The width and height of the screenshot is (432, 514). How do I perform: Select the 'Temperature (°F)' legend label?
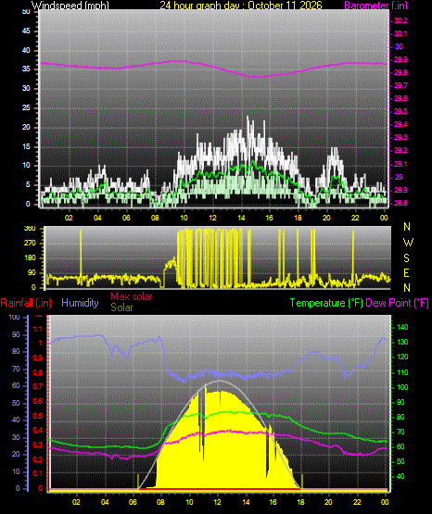(x=326, y=303)
